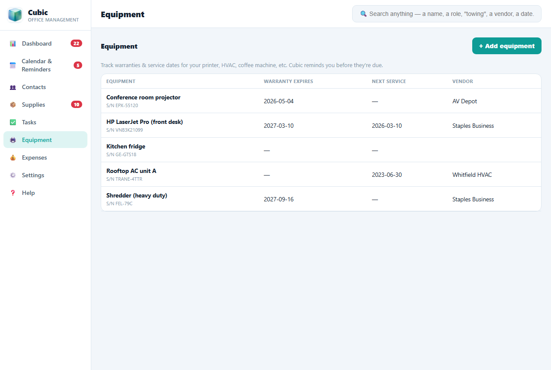The image size is (551, 370).
Task: Click the Track warranties & service dates description
Action: click(242, 65)
